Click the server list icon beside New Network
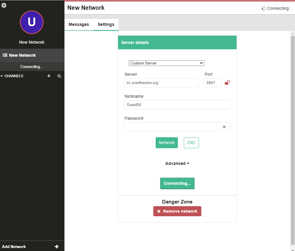This screenshot has height=251, width=295. (5, 55)
